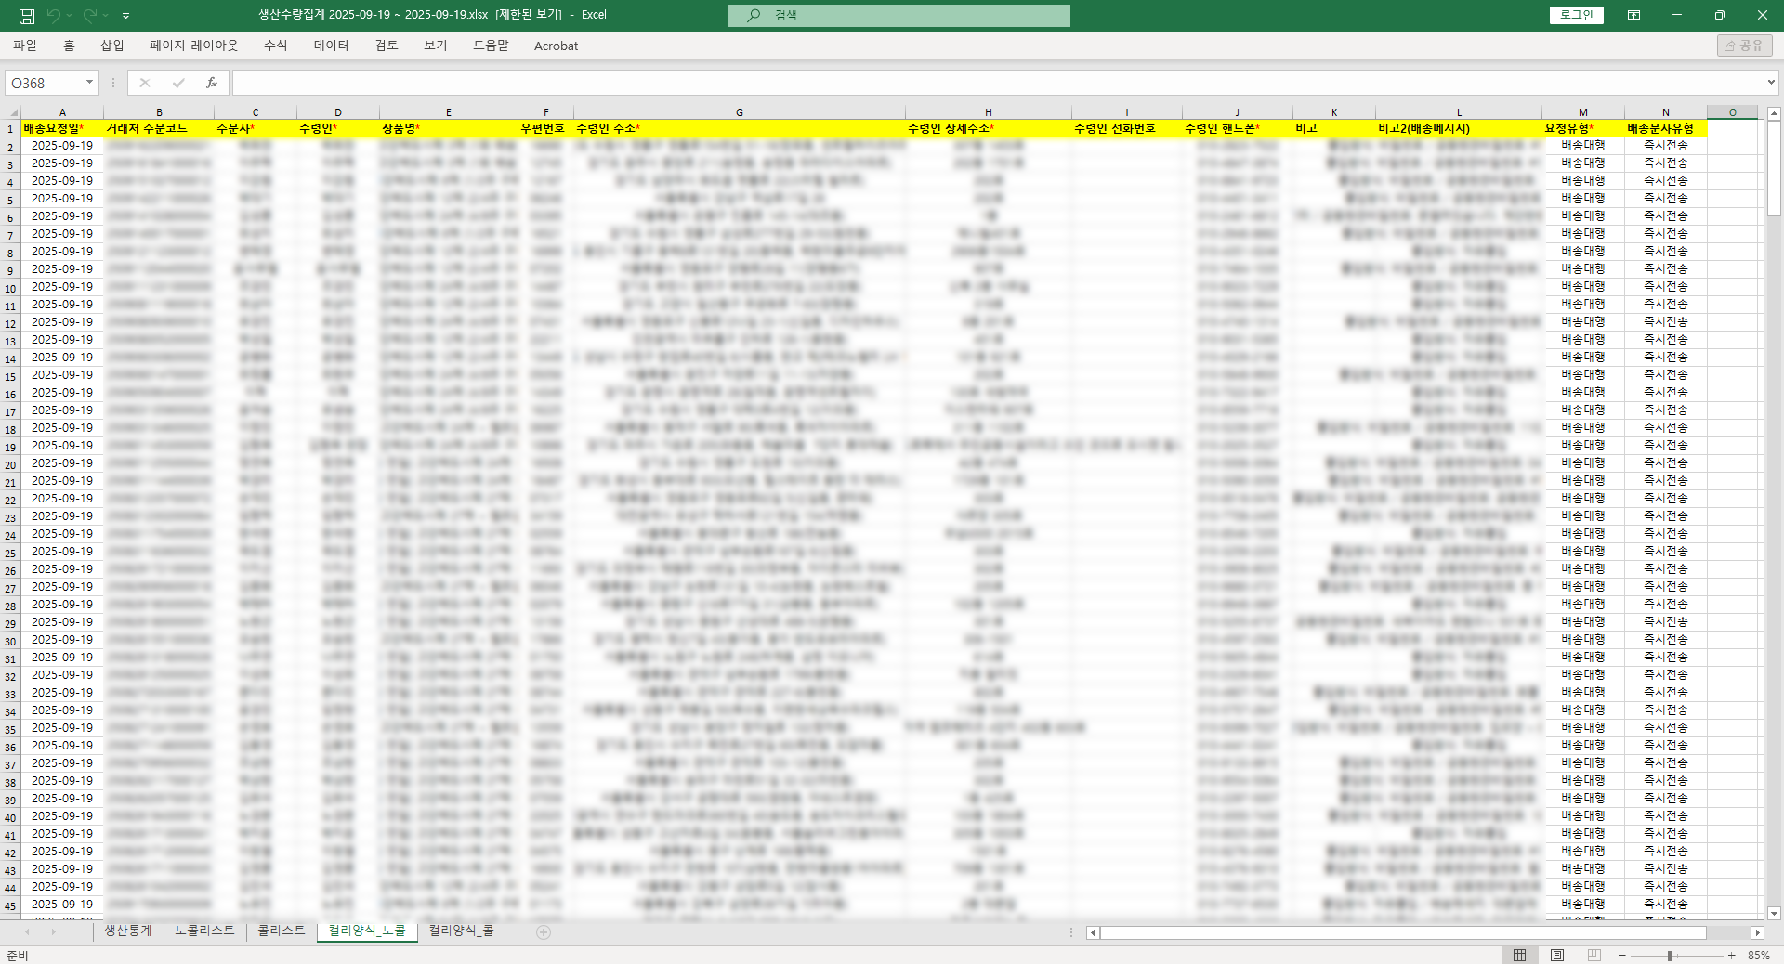Click the Select All corner triangle
This screenshot has width=1784, height=964.
(x=12, y=112)
